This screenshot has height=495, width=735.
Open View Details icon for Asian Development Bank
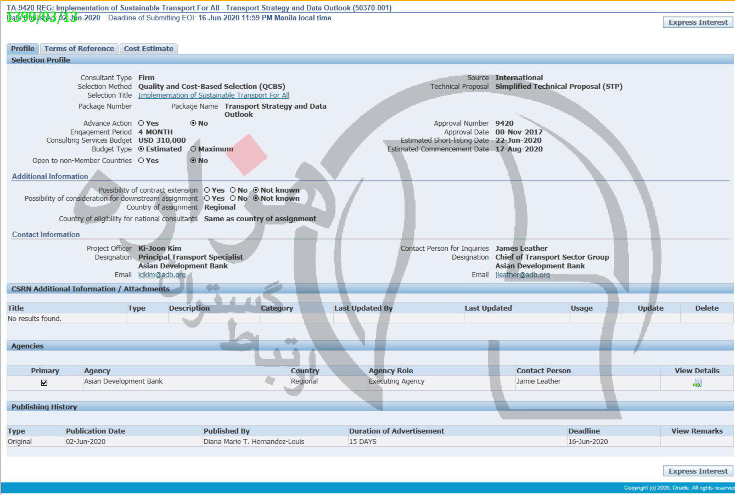[x=697, y=383]
